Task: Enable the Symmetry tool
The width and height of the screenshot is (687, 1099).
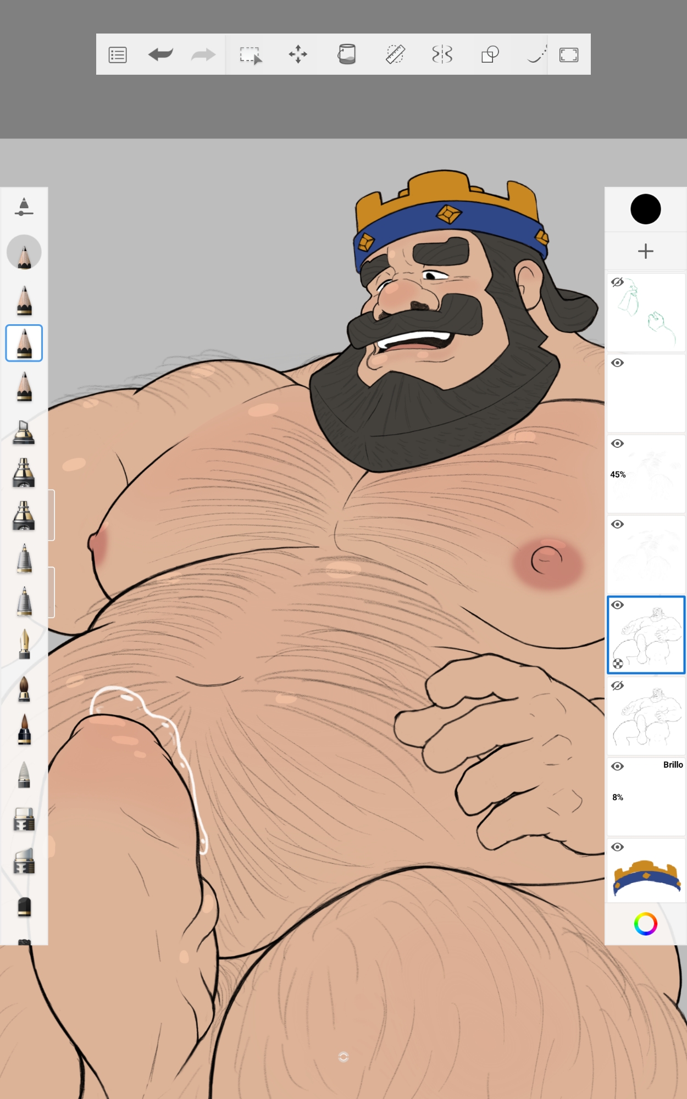Action: click(442, 54)
